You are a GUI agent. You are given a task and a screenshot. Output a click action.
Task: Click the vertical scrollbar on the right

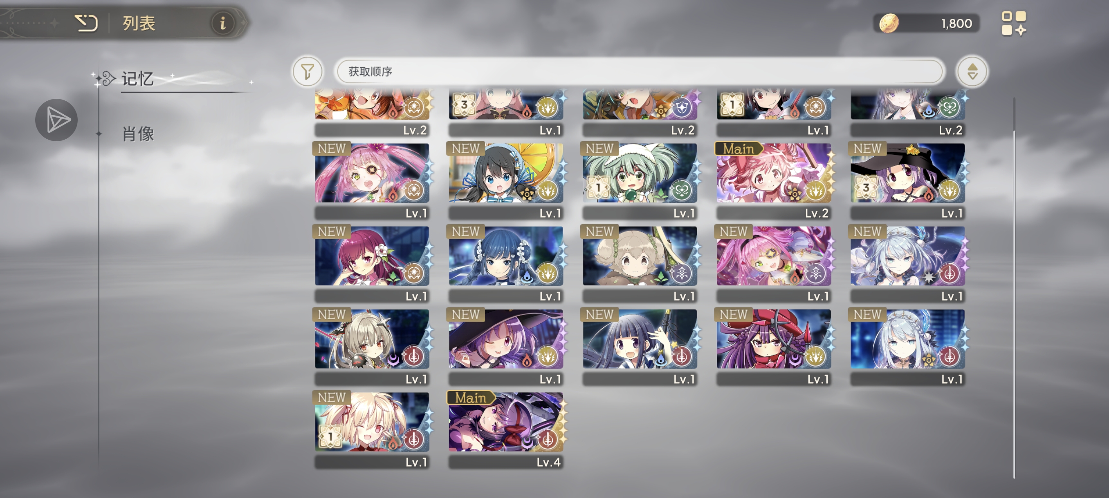1014,288
